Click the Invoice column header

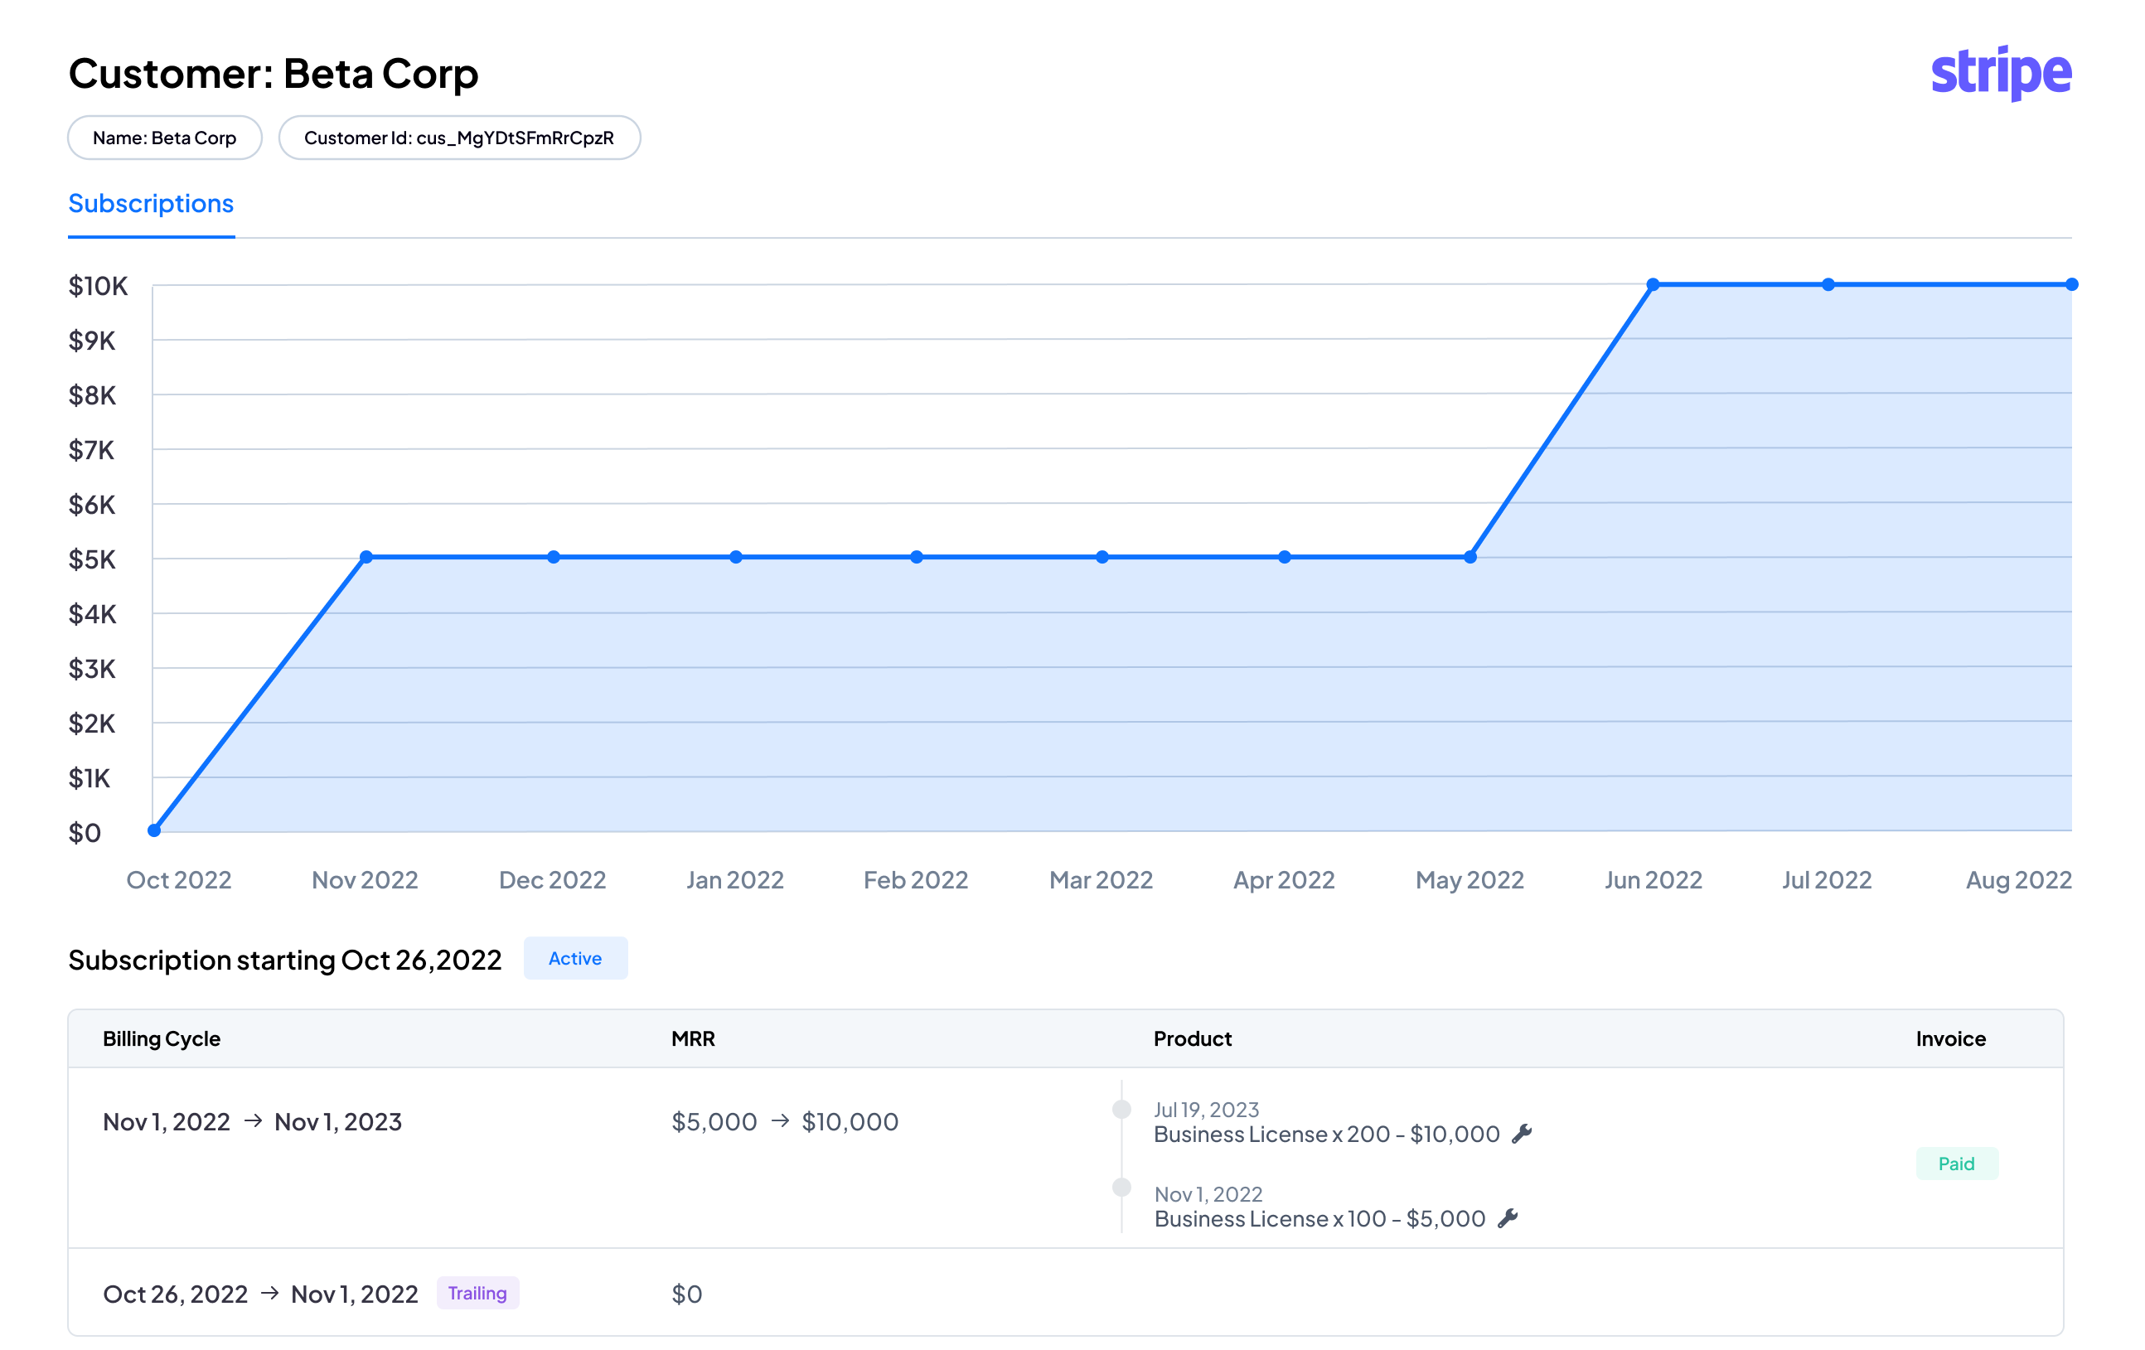coord(1951,1038)
